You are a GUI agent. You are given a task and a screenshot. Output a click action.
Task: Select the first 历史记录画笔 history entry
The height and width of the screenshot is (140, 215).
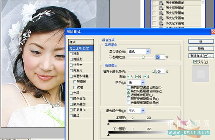pyautogui.click(x=176, y=3)
